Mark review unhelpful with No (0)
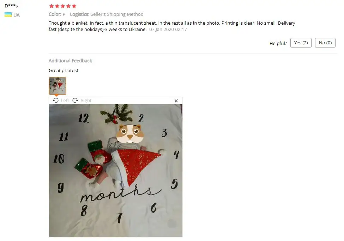Viewport: 344px width, 241px height. 325,43
